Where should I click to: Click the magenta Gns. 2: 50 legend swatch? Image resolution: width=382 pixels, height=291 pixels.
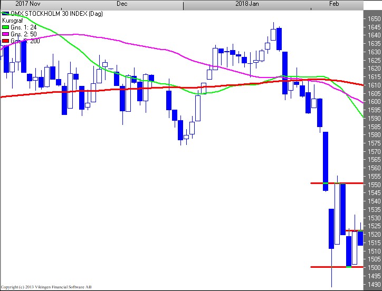click(x=5, y=34)
